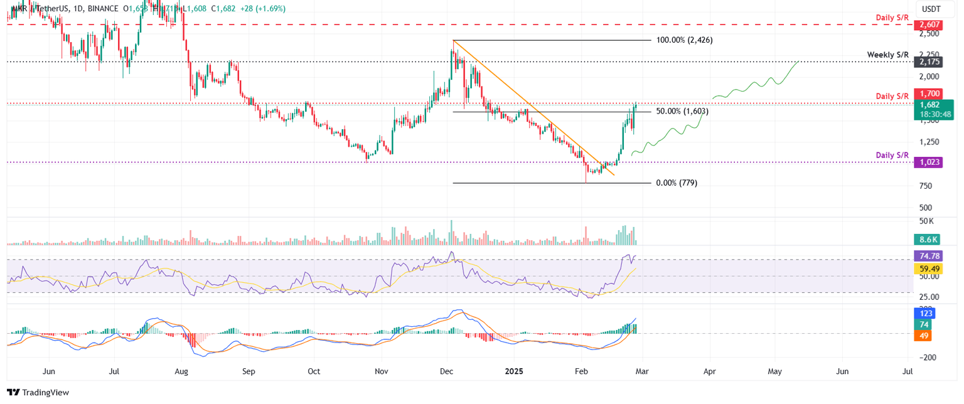Click the 2,000 price axis label
The width and height of the screenshot is (964, 404).
point(930,77)
